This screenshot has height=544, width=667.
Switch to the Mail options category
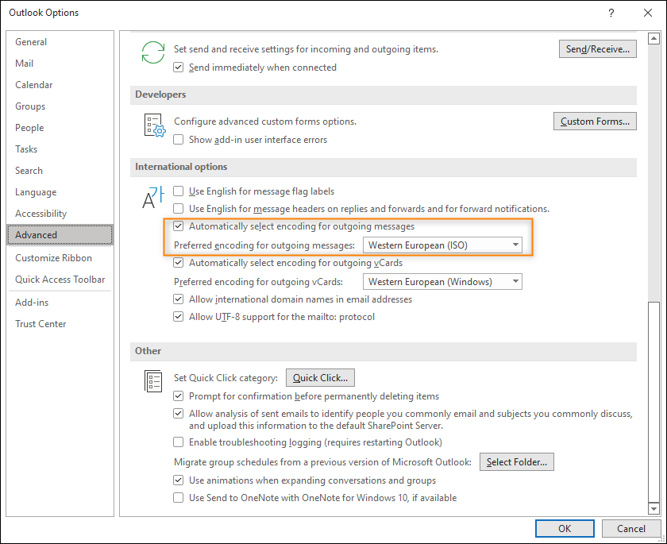pyautogui.click(x=60, y=64)
